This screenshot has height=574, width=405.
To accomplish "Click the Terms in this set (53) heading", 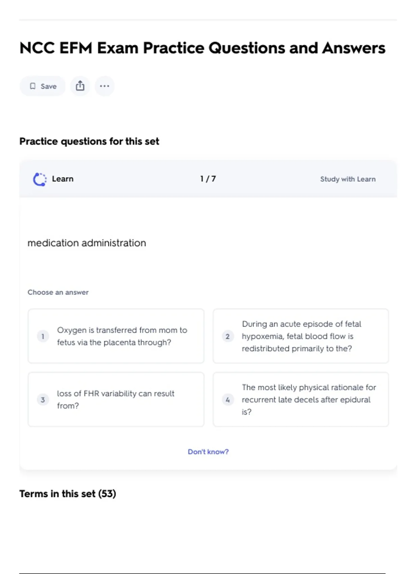I will pos(67,494).
